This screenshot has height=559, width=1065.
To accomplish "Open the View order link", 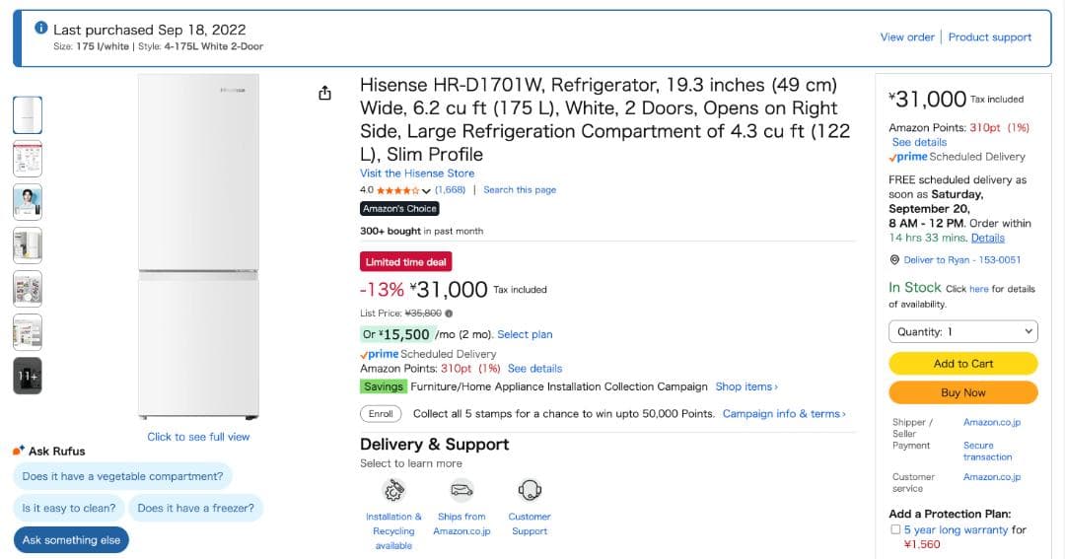I will 906,37.
